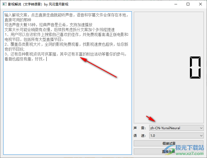Place cursor after 好找。 at the text end
Image resolution: width=207 pixels, height=158 pixels.
[47, 59]
